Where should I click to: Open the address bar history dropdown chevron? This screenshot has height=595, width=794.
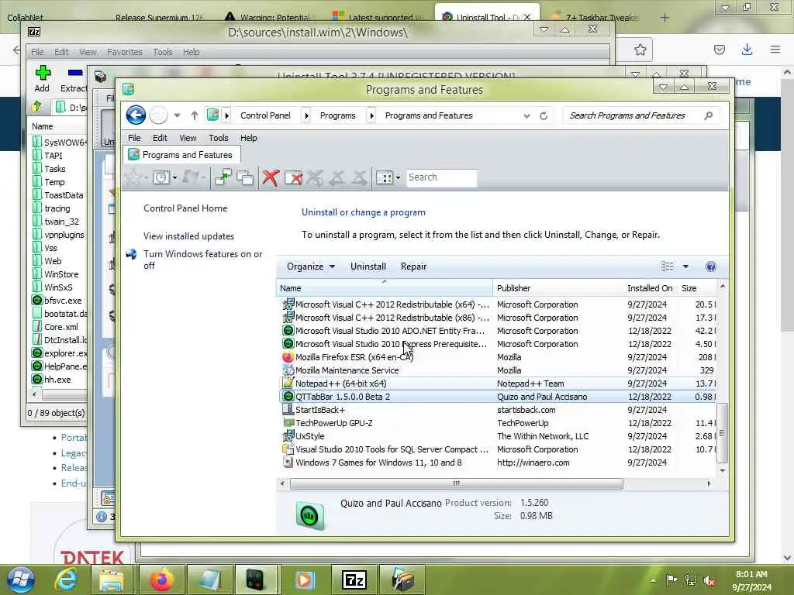[526, 116]
